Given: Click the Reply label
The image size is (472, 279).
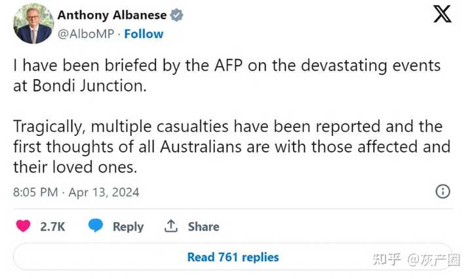Looking at the screenshot, I should coord(128,227).
